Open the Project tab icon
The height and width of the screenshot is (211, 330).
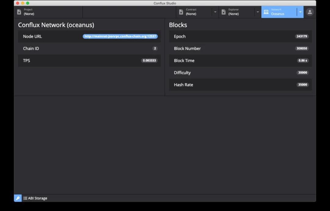tap(19, 12)
